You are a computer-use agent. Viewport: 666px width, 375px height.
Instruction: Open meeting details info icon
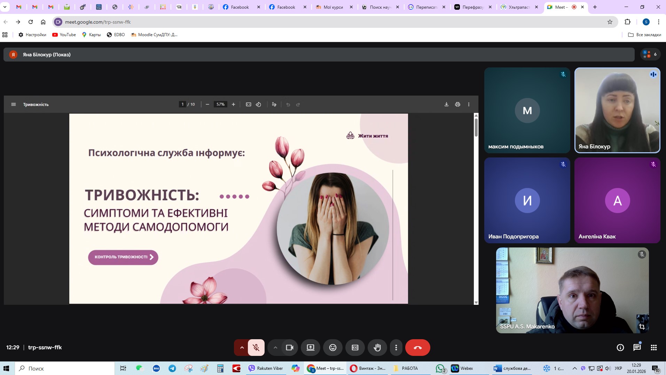pos(620,348)
